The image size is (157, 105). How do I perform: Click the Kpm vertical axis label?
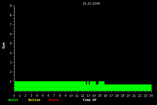coord(3,45)
